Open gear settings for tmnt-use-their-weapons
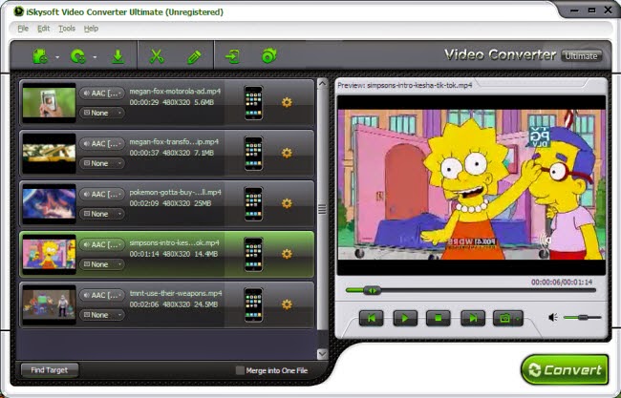This screenshot has height=398, width=621. 287,304
